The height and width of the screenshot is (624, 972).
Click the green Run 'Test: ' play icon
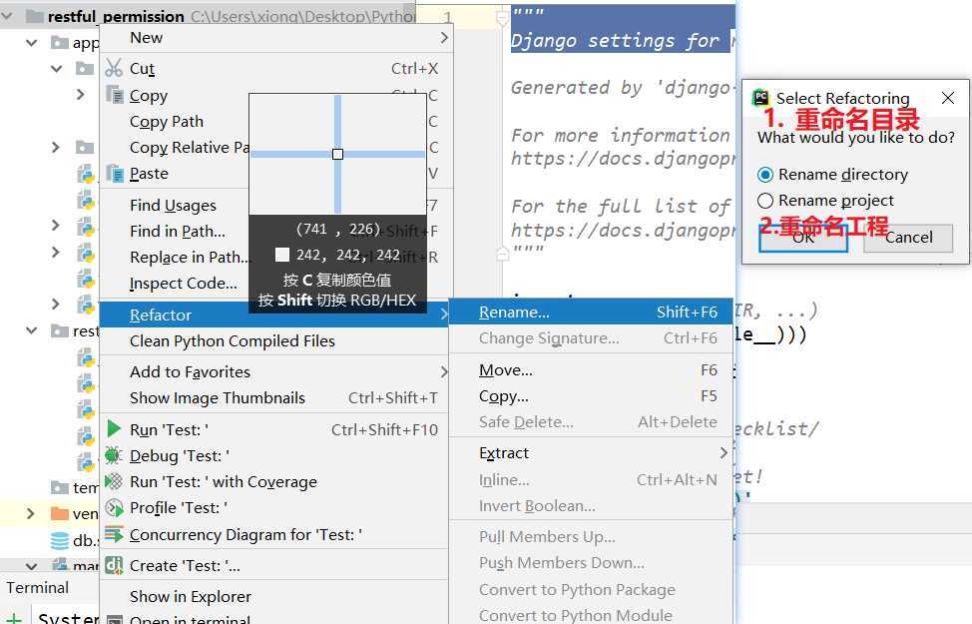pyautogui.click(x=114, y=428)
